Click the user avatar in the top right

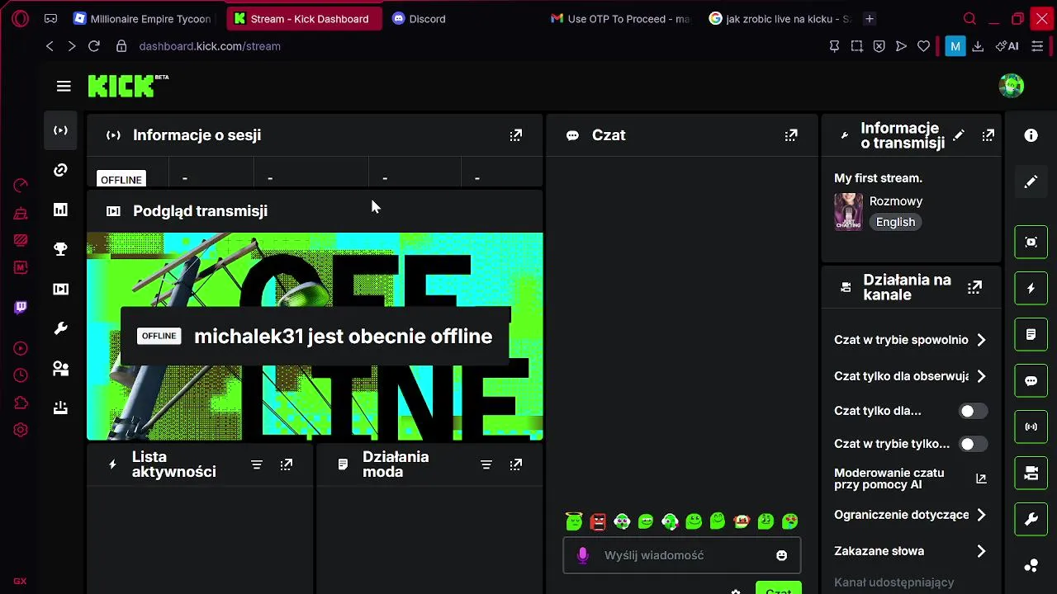(x=1012, y=85)
